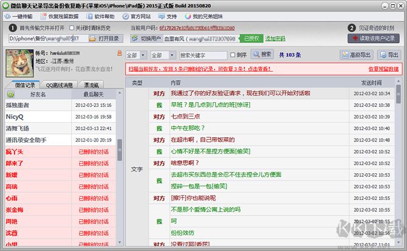Click the 恢复残留数据 link in red banner
Image resolution: width=407 pixels, height=251 pixels.
382,69
